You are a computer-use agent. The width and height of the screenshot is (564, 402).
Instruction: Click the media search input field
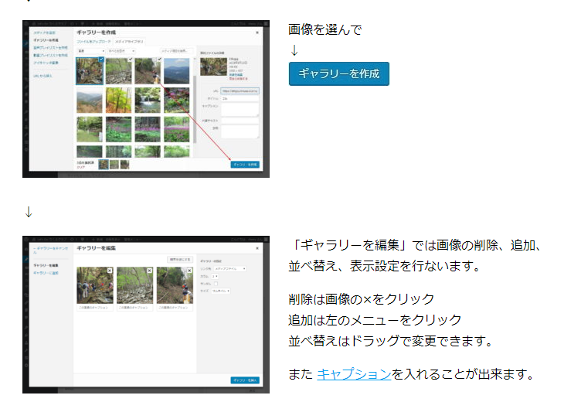point(175,50)
